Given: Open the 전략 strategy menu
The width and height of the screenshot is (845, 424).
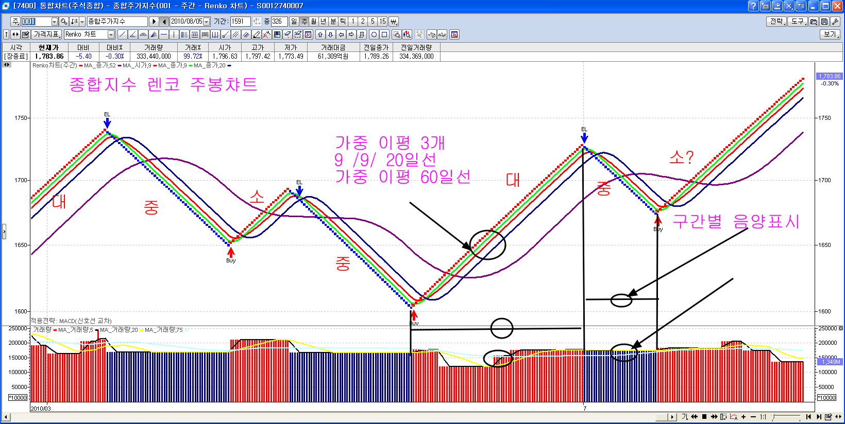Looking at the screenshot, I should point(776,22).
